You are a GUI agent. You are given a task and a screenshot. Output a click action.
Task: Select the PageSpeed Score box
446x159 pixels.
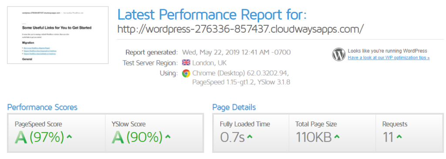[x=57, y=133]
